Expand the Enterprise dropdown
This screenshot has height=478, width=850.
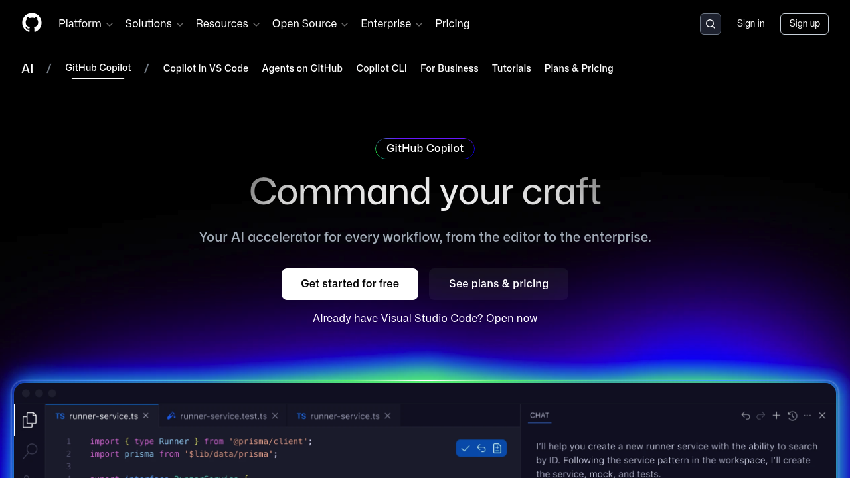pyautogui.click(x=391, y=23)
